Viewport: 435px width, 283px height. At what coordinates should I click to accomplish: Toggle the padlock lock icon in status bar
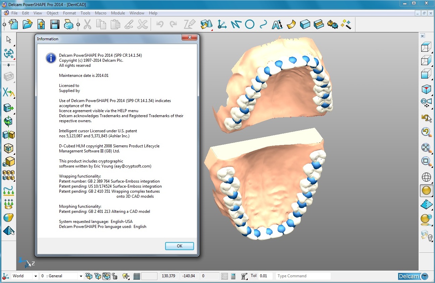pos(114,276)
